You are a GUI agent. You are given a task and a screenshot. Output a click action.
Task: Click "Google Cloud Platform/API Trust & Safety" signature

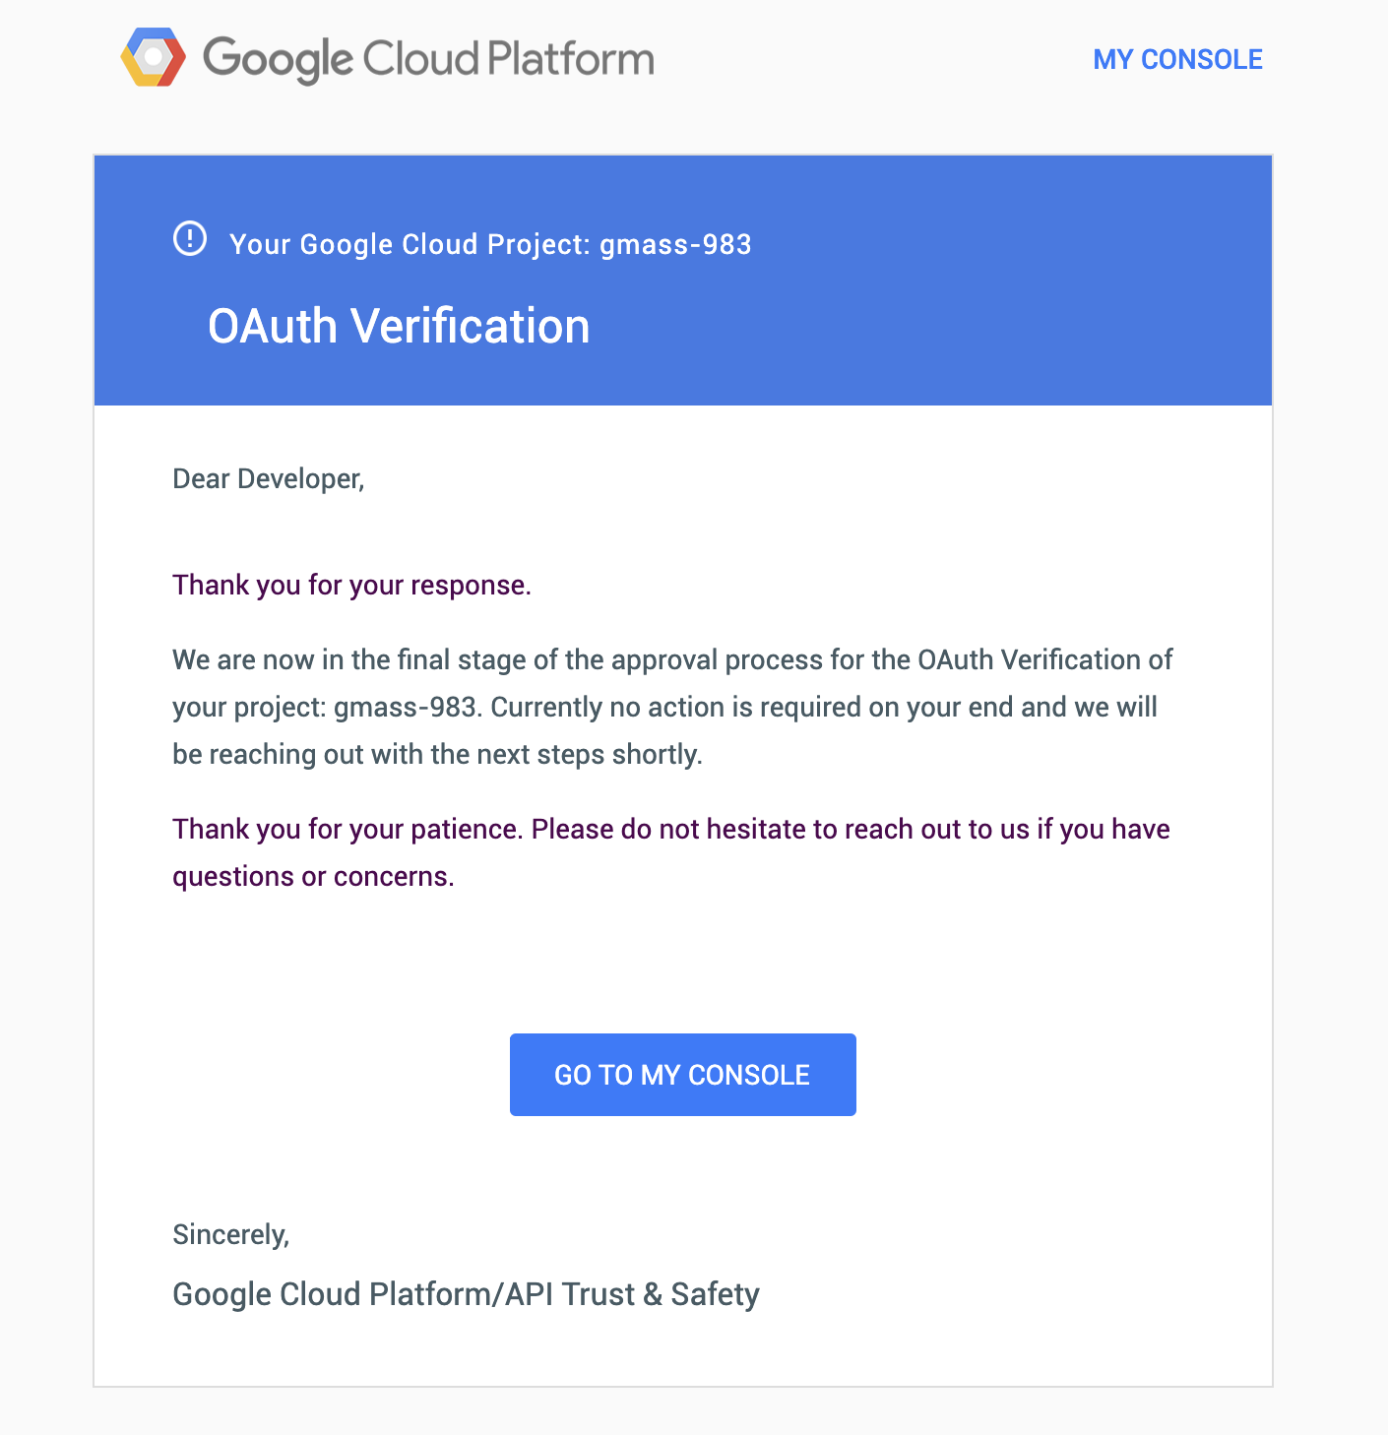point(466,1294)
